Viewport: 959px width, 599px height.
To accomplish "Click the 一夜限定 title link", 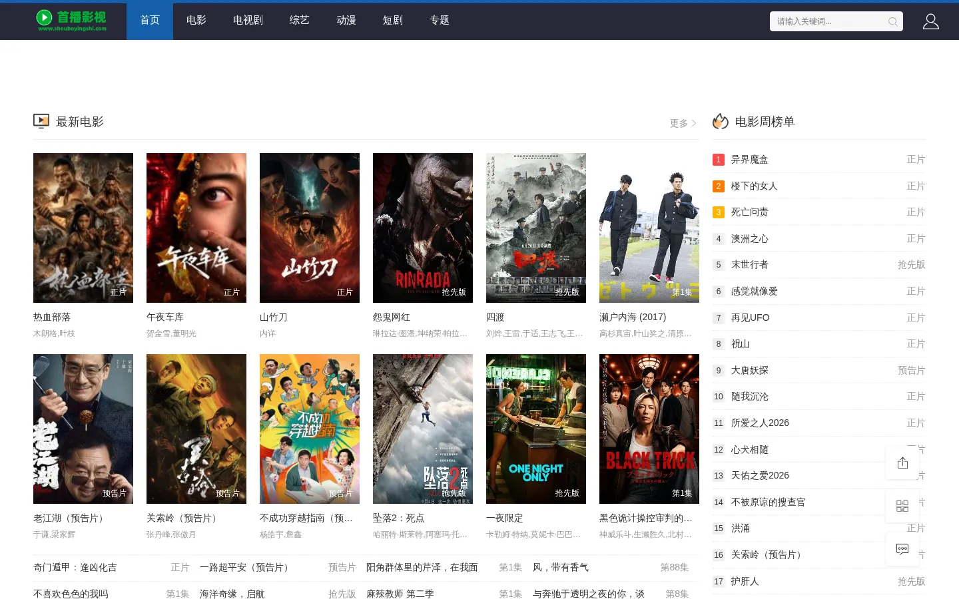I will click(x=505, y=518).
